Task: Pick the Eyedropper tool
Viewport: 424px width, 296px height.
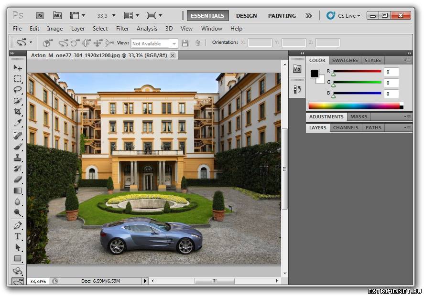Action: pyautogui.click(x=18, y=123)
